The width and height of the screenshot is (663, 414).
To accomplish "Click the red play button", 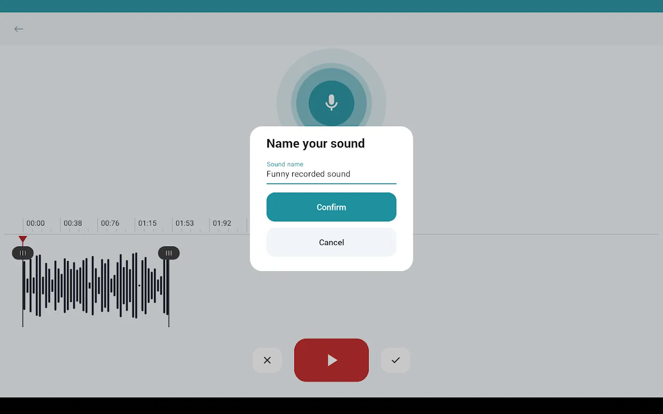I will [331, 360].
